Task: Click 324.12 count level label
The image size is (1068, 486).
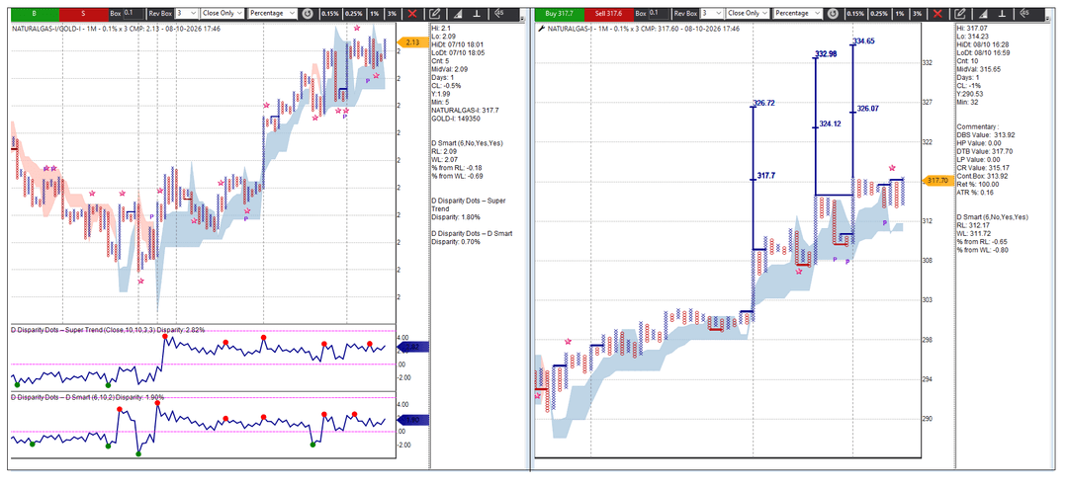Action: click(x=831, y=123)
